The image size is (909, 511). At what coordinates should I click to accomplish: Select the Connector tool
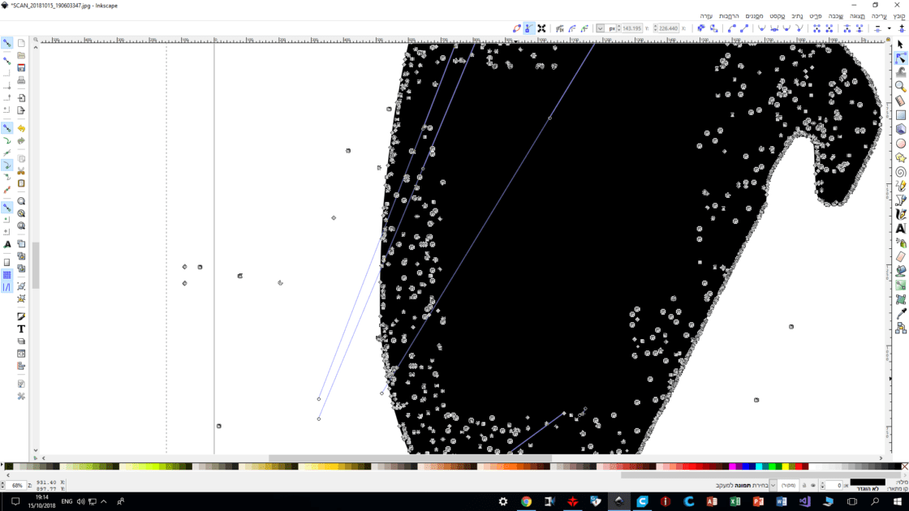click(x=900, y=328)
